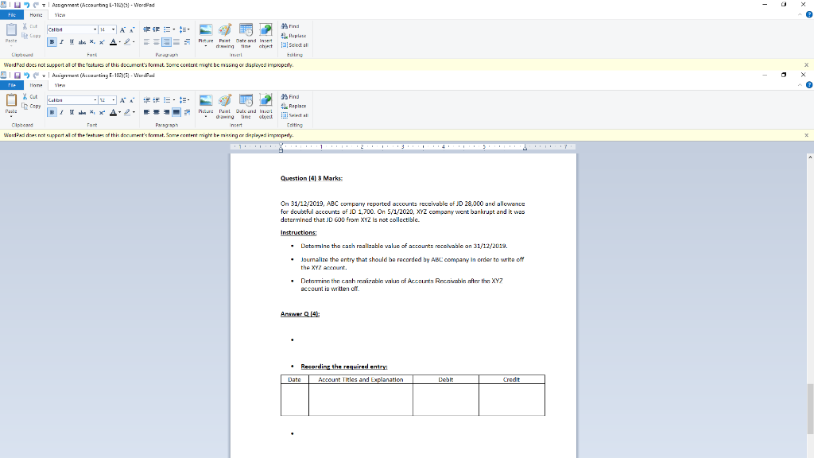This screenshot has width=814, height=458.
Task: Toggle bold formatting
Action: tap(52, 111)
